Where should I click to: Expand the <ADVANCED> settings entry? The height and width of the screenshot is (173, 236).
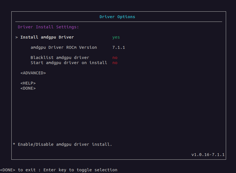coord(33,73)
